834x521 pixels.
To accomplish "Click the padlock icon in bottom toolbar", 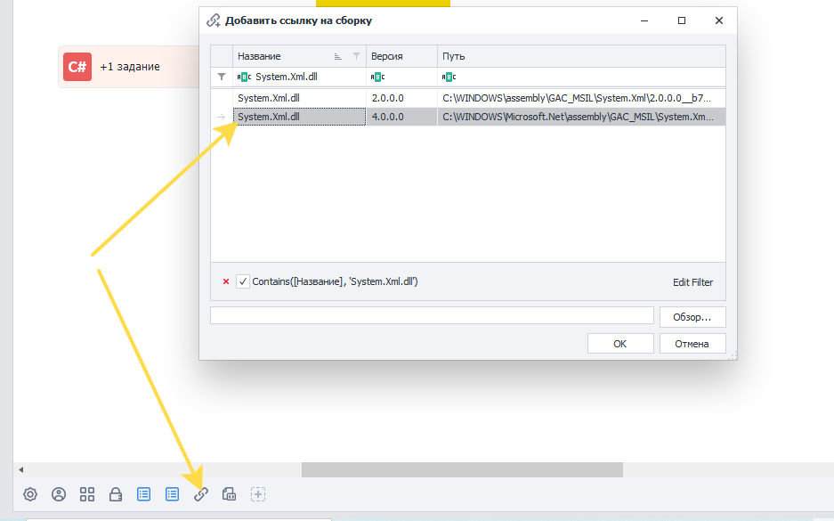I will pos(116,494).
